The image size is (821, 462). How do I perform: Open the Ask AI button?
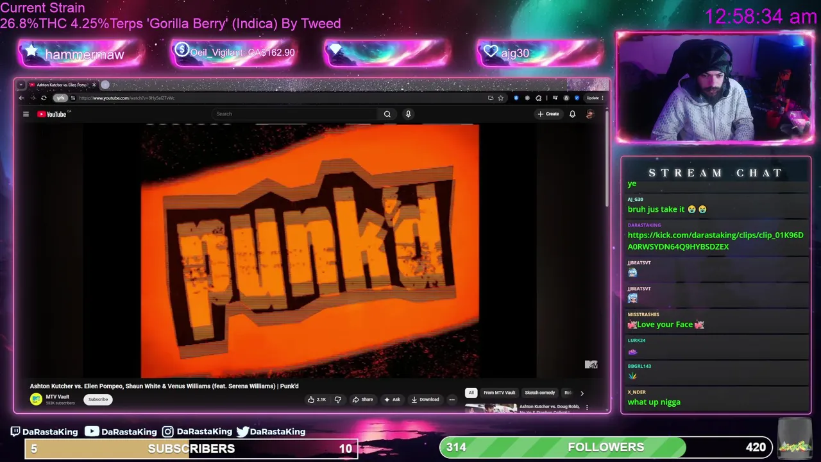tap(392, 399)
